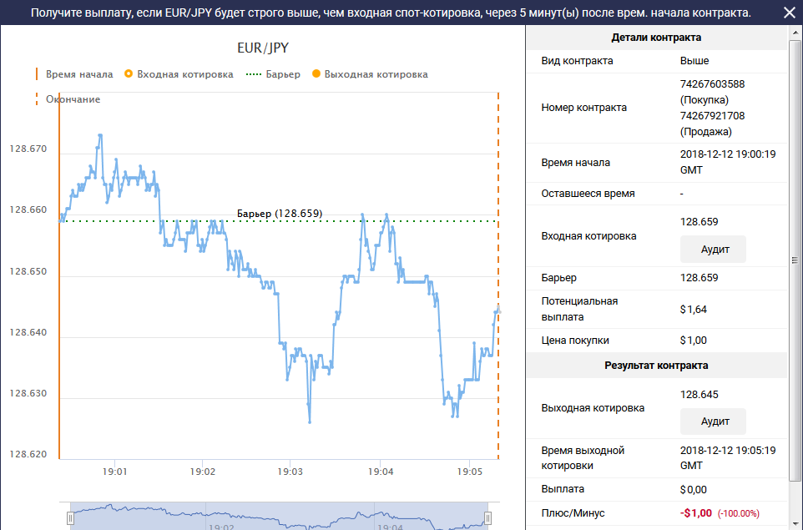Toggle the 'Окончание' legend item
Screen dimensions: 803x530
(x=73, y=99)
